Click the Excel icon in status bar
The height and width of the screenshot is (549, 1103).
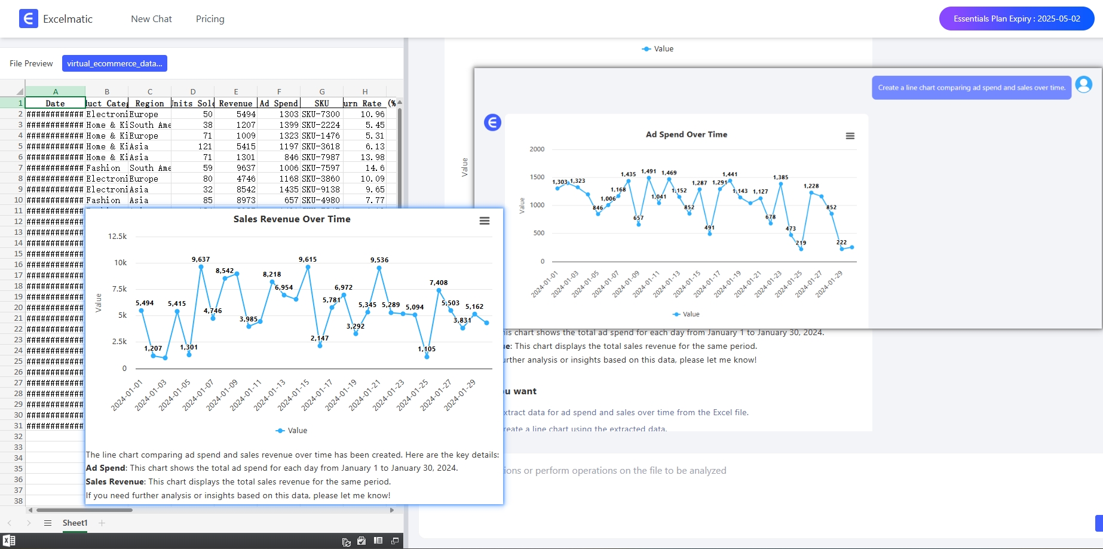(9, 541)
